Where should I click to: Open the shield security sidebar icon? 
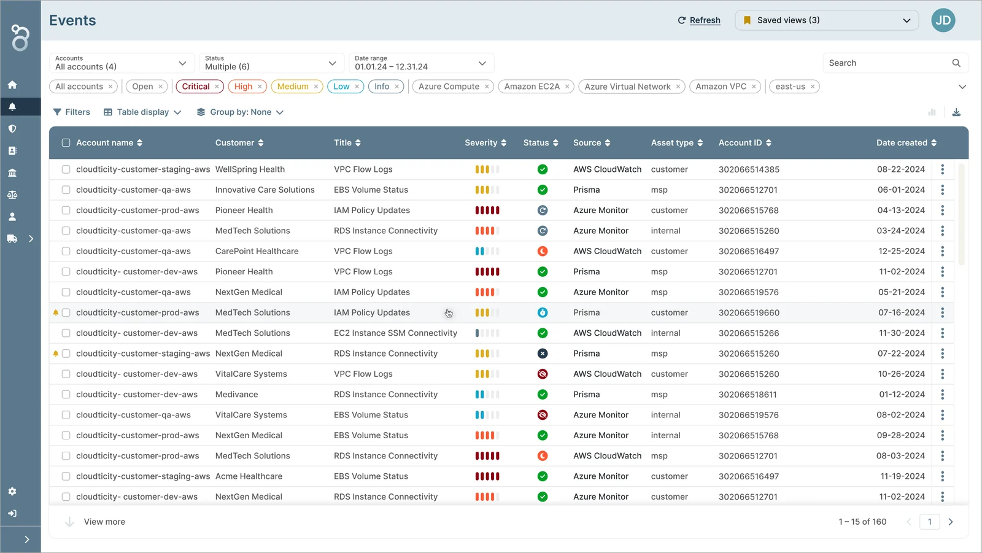click(12, 129)
